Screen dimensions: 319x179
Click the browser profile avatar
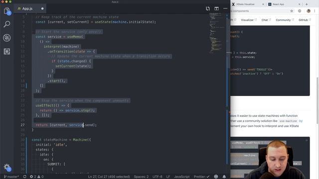click(309, 11)
